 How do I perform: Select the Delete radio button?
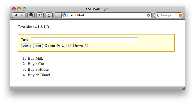tap(58, 46)
